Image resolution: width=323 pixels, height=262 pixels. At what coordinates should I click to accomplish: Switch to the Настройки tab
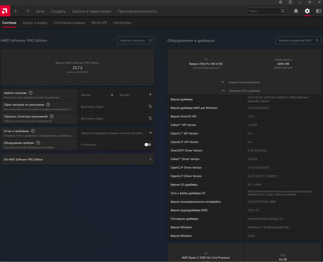point(122,23)
